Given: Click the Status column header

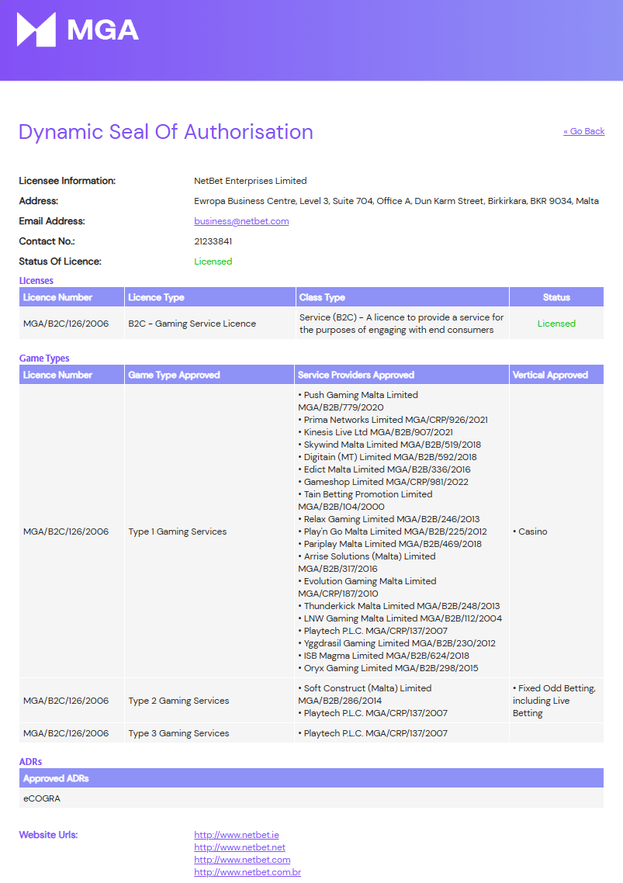Looking at the screenshot, I should click(x=556, y=297).
